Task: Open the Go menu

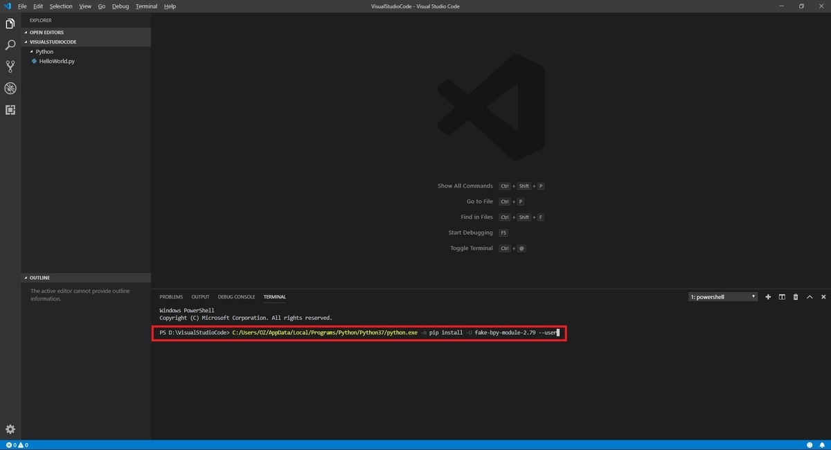Action: (102, 6)
